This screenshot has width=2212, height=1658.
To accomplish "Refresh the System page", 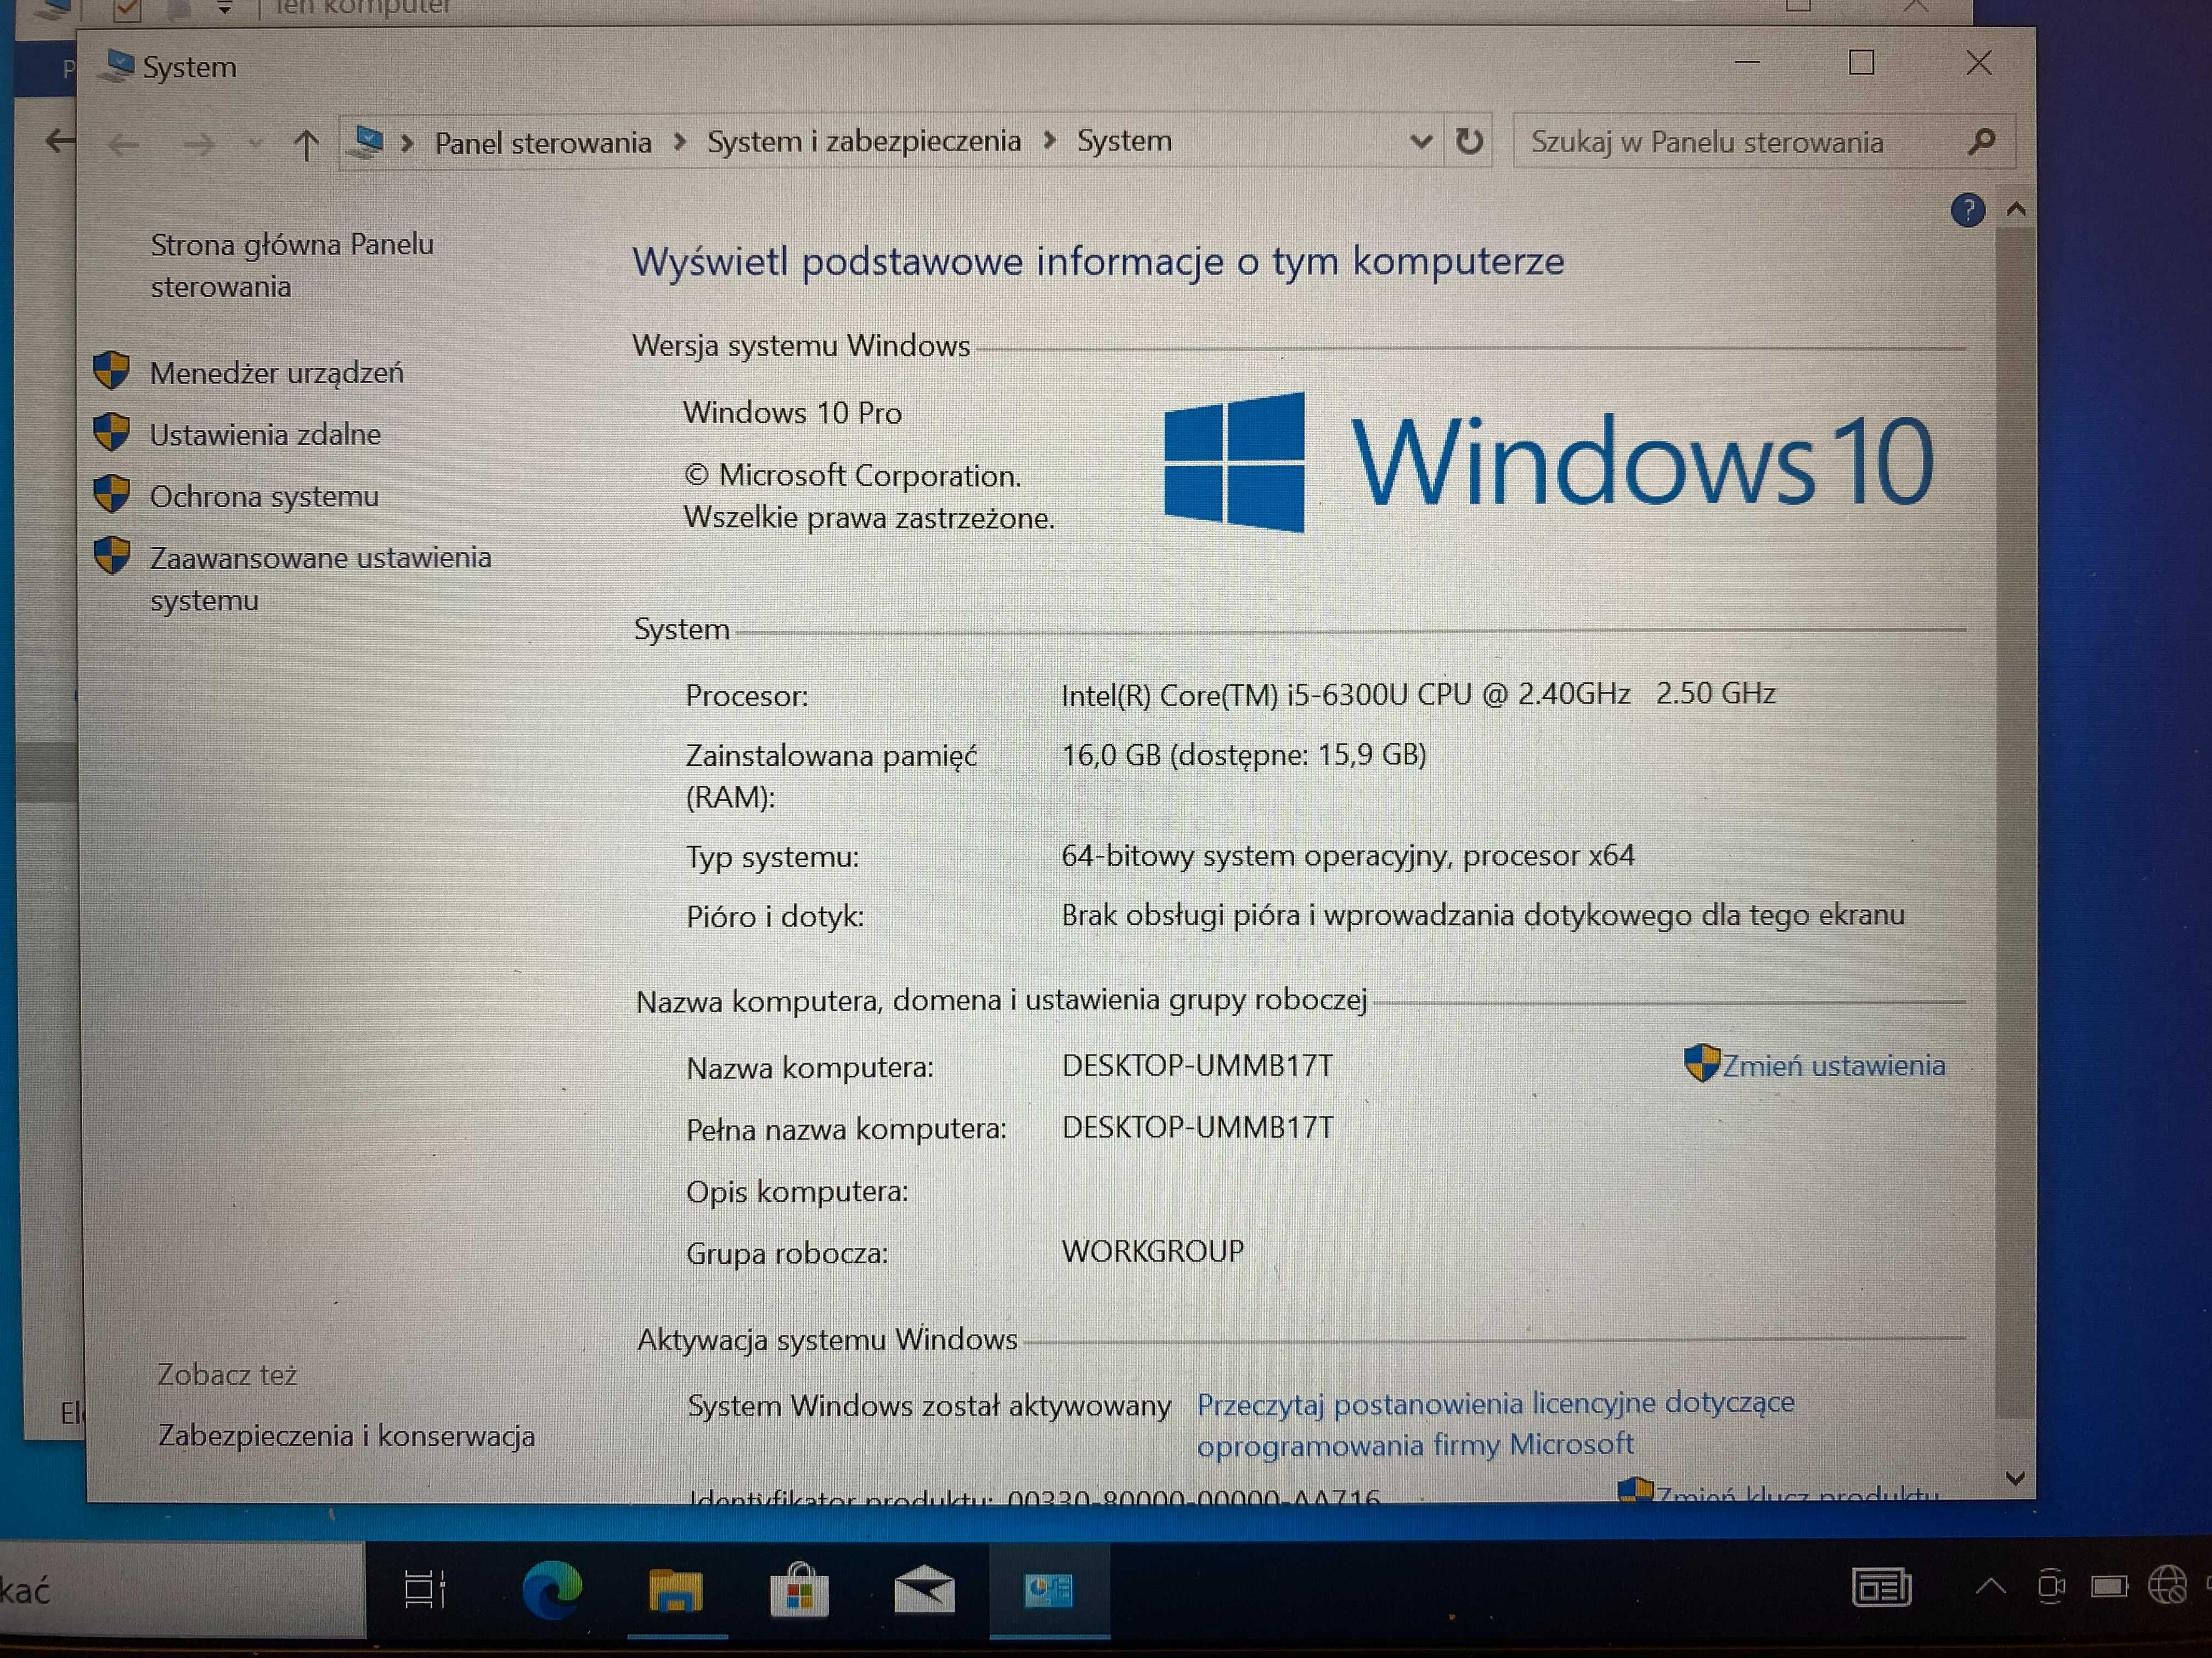I will tap(1468, 141).
